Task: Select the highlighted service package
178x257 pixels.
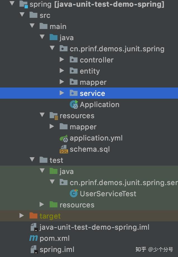Action: 93,93
